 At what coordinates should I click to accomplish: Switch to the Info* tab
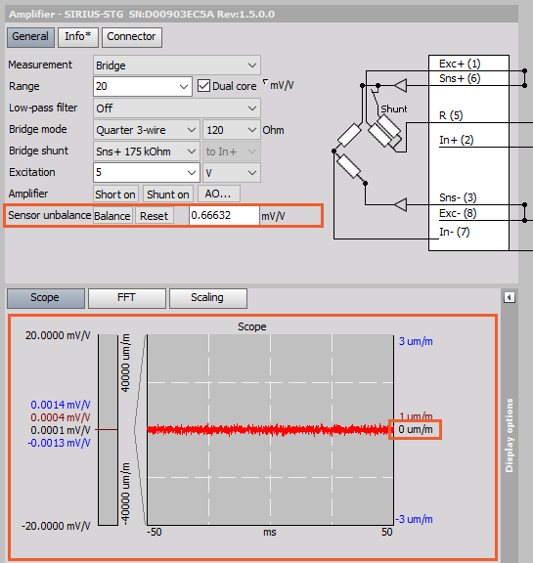(78, 37)
